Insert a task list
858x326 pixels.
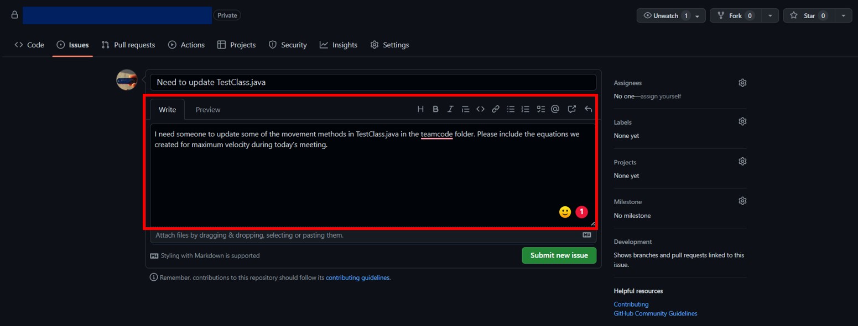pos(540,109)
